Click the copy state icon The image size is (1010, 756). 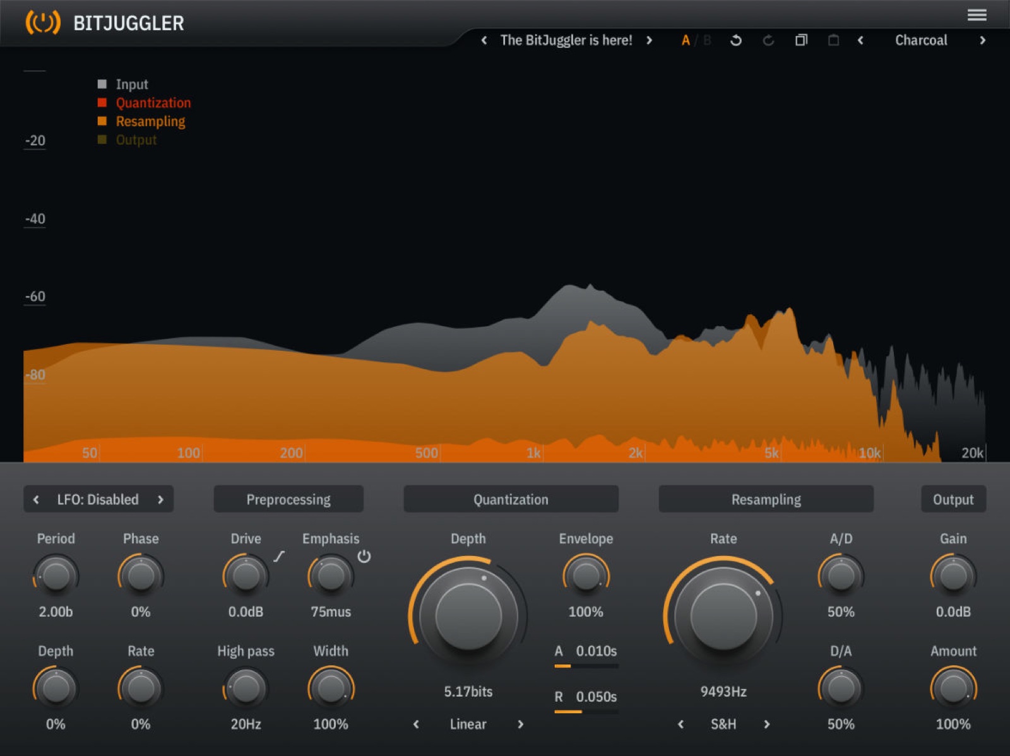[x=801, y=40]
